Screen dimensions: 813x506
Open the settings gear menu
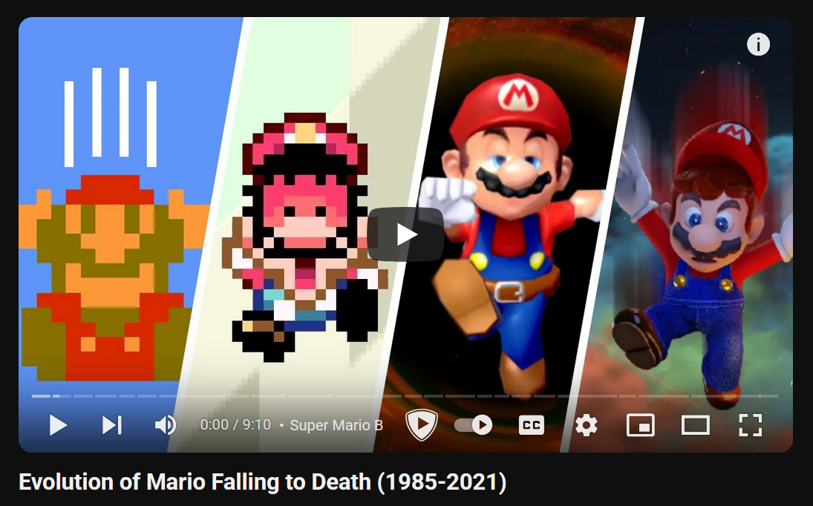pos(587,425)
